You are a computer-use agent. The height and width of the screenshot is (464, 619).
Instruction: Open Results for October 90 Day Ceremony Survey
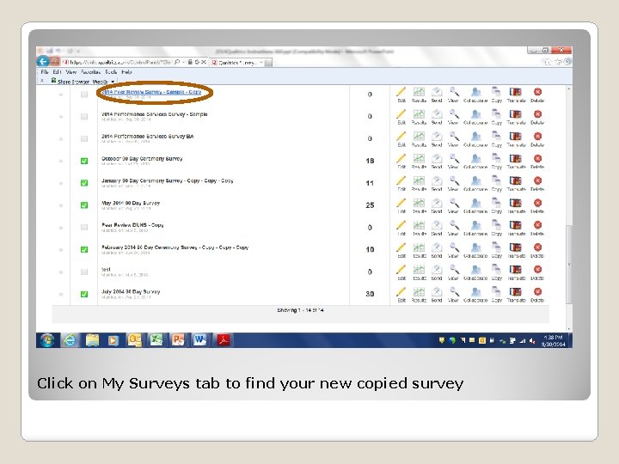[419, 162]
